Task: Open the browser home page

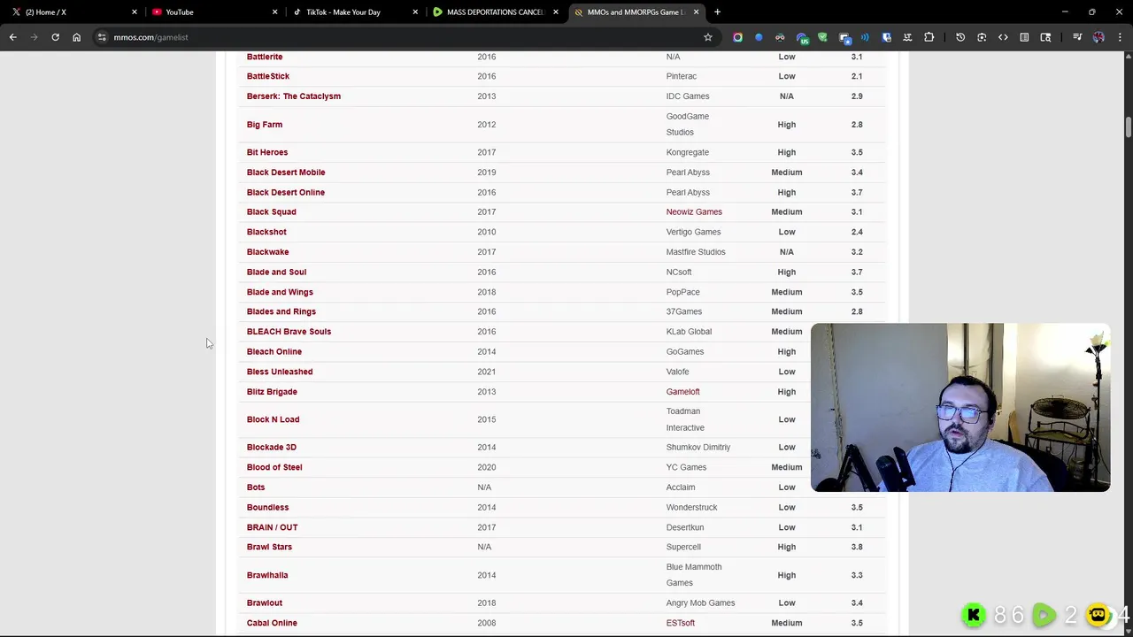Action: point(76,37)
